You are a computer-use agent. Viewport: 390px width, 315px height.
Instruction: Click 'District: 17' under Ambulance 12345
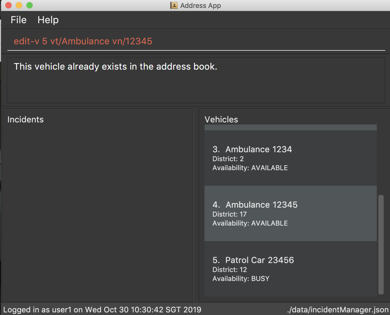pos(230,214)
